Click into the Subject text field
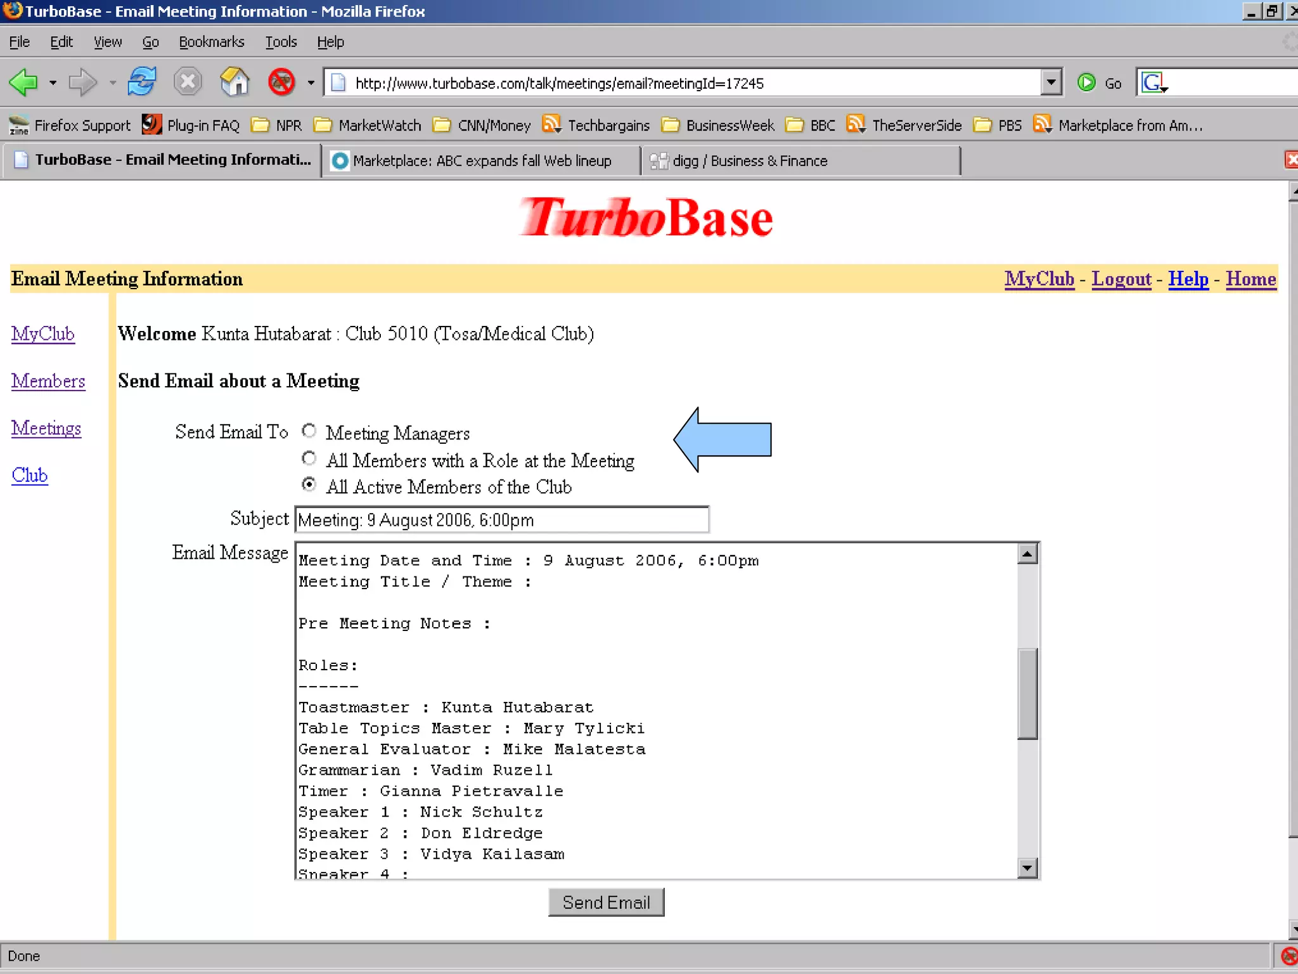The image size is (1298, 974). point(501,520)
